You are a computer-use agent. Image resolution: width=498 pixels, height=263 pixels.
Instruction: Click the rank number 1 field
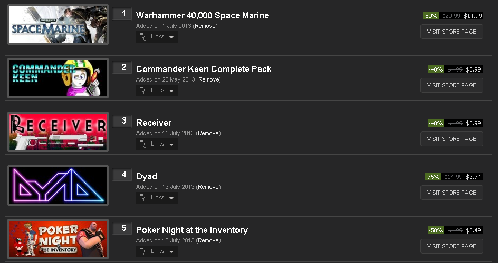click(123, 14)
